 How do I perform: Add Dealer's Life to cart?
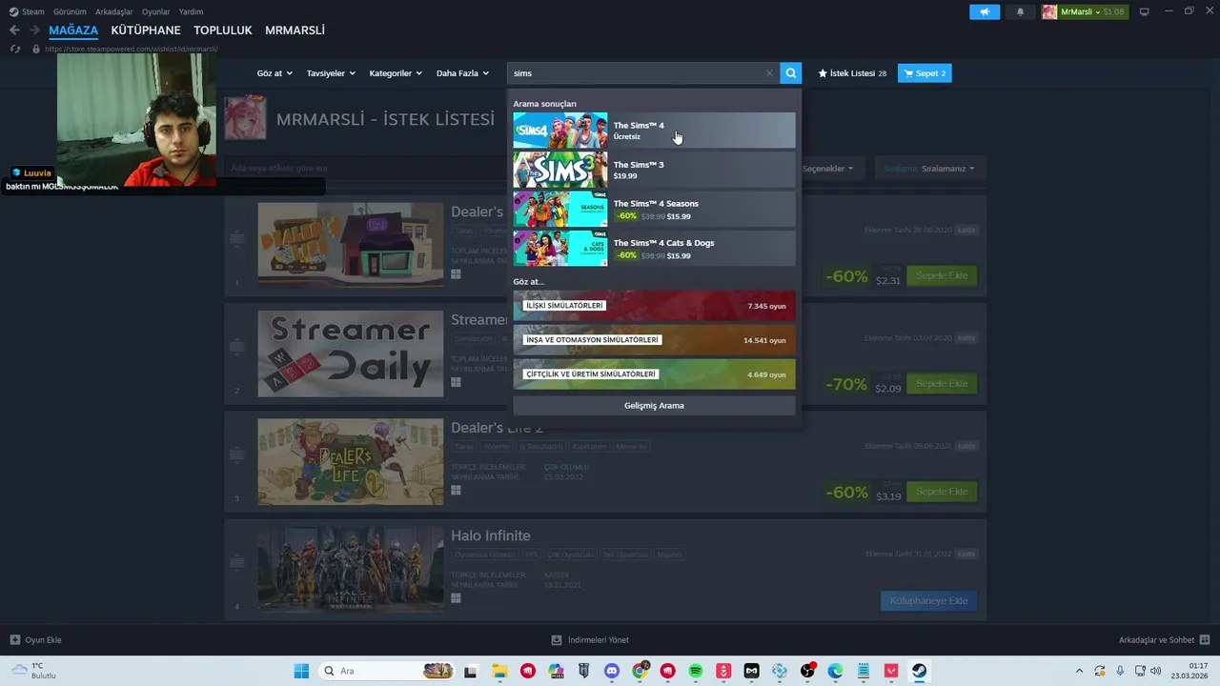(x=942, y=275)
